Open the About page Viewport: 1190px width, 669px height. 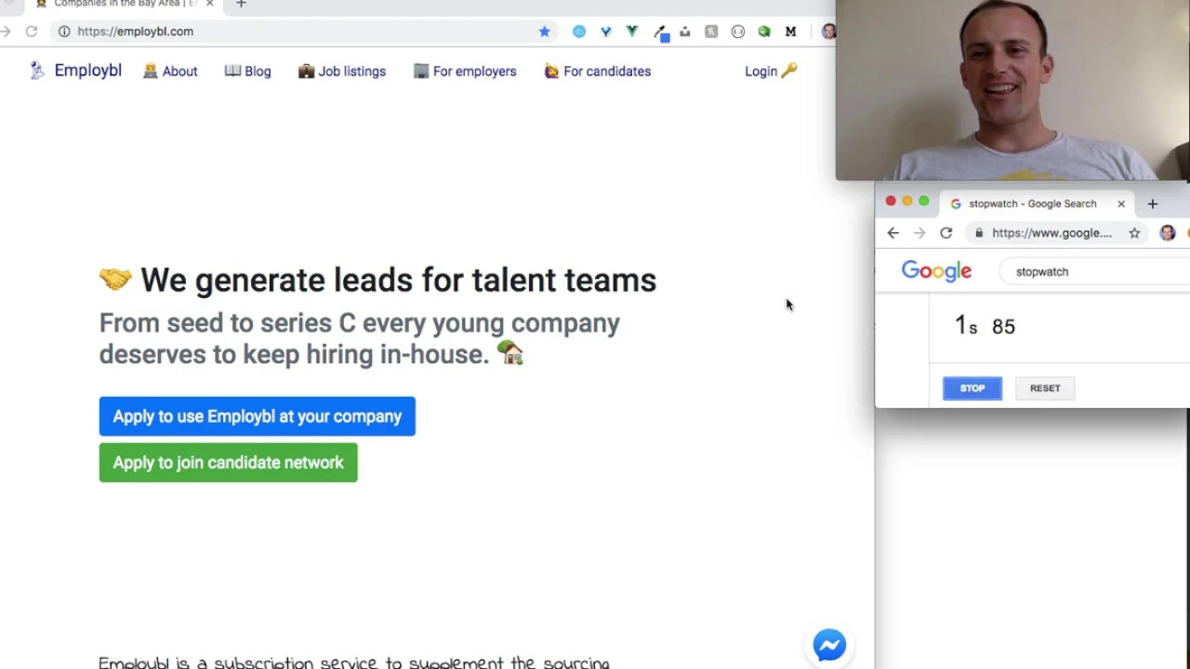click(170, 72)
